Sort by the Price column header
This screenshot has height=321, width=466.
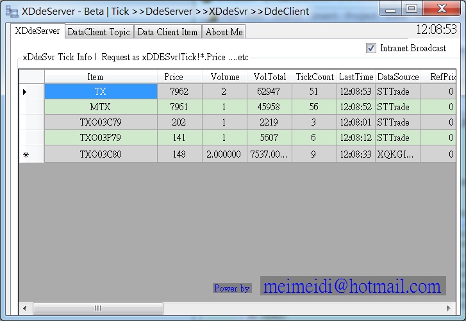coord(179,77)
